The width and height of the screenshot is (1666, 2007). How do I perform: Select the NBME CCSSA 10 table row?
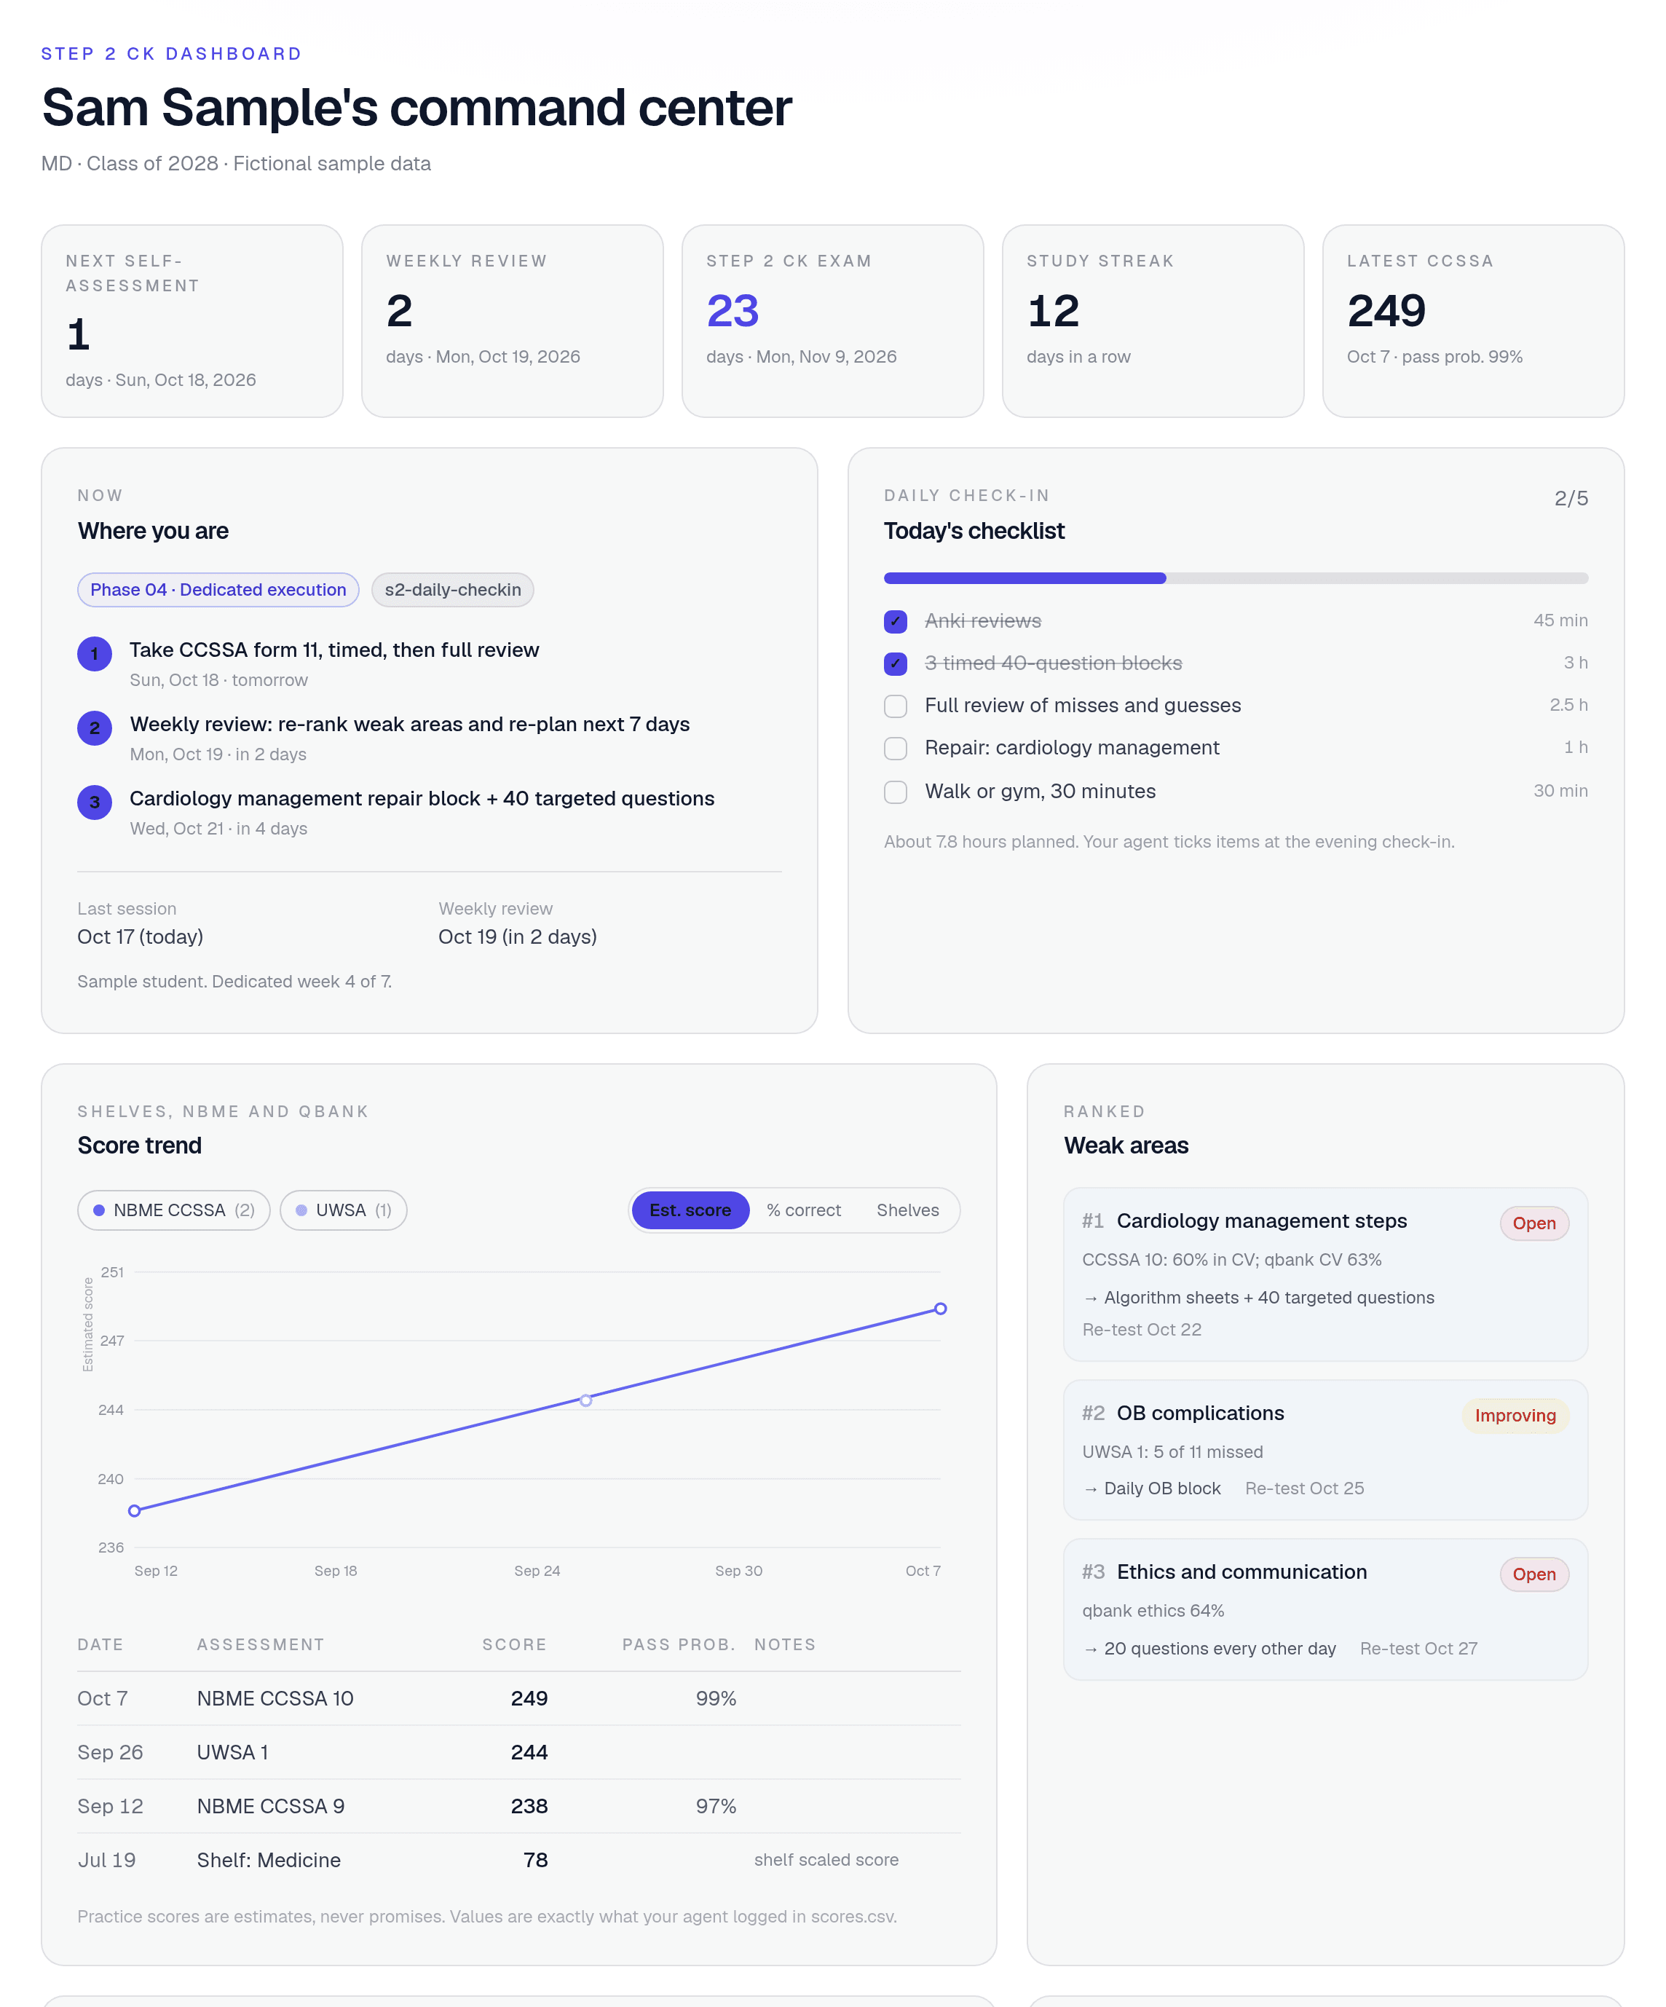(x=519, y=1698)
